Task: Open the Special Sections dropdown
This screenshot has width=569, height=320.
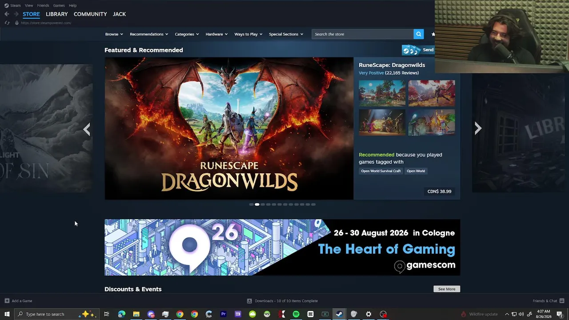Action: 286,34
